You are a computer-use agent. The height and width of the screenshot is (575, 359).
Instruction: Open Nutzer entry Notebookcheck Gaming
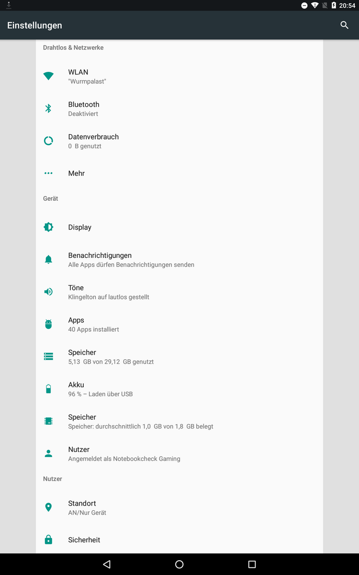[179, 454]
